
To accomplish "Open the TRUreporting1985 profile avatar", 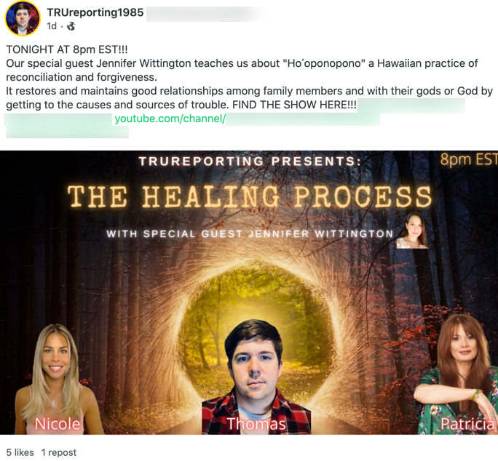I will (23, 18).
